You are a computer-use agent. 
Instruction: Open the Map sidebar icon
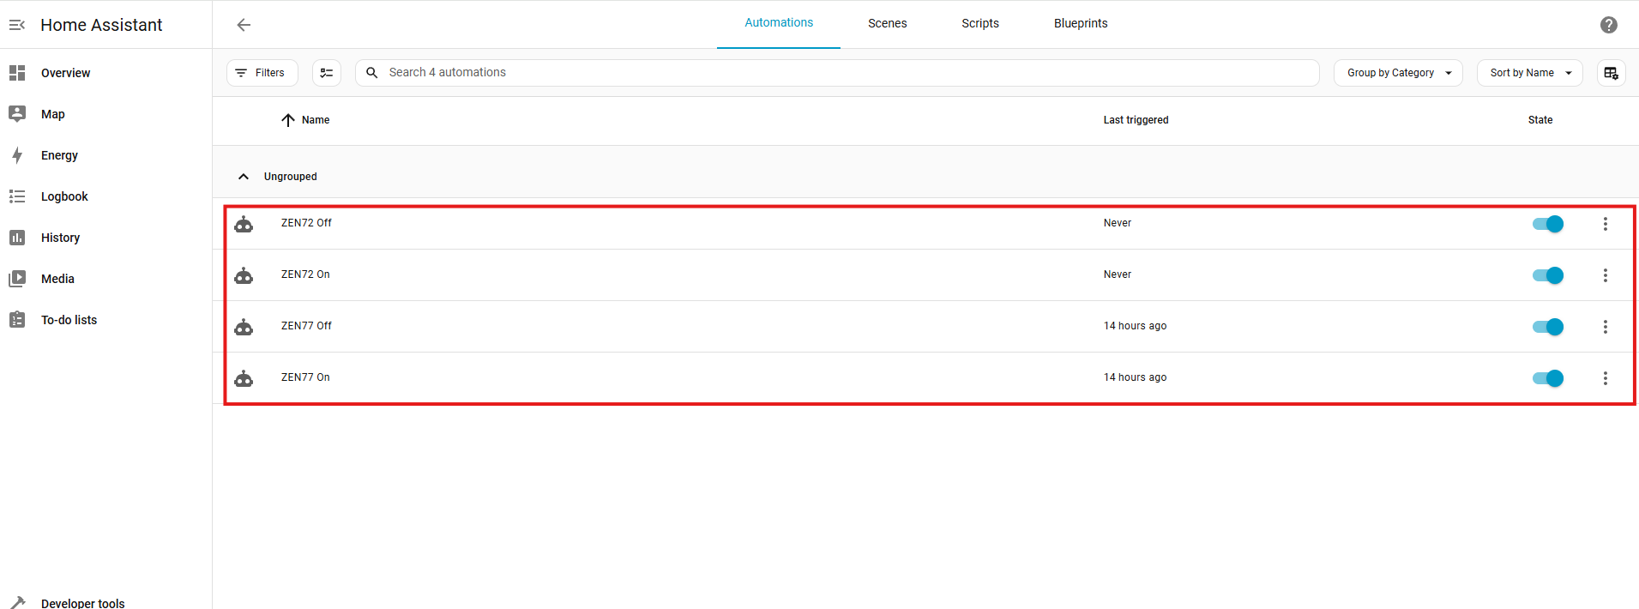click(x=17, y=114)
